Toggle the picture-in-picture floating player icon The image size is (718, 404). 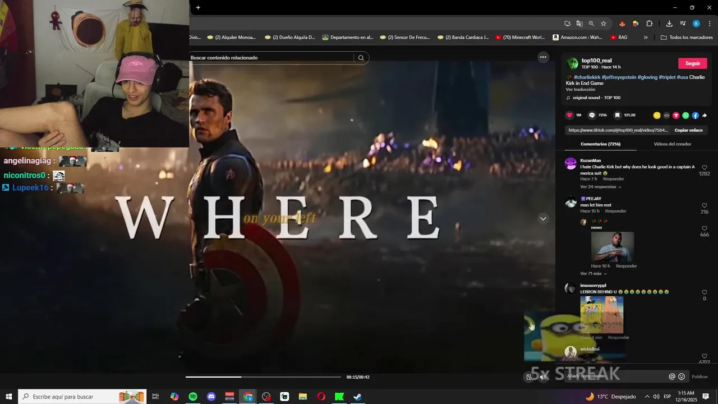point(529,377)
